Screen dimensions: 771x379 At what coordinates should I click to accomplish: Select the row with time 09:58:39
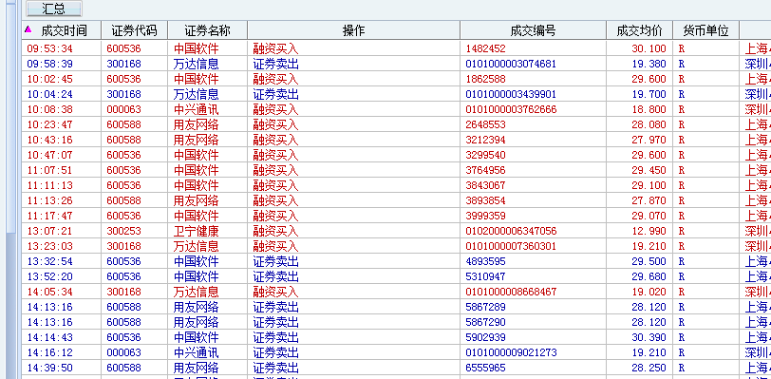coord(396,64)
